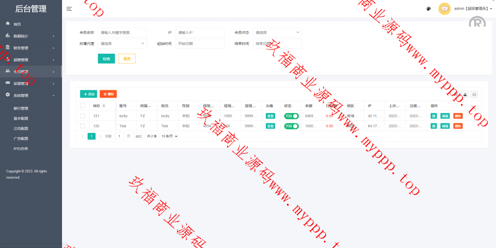Click the 系统管理 gear icon in sidebar
Image resolution: width=496 pixels, height=248 pixels.
point(8,95)
